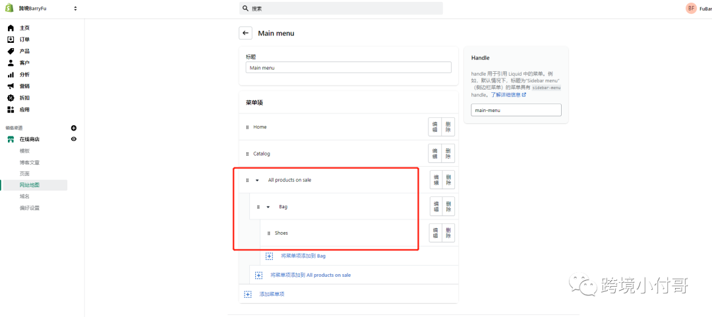Click the Home menu item name
Image resolution: width=712 pixels, height=317 pixels.
click(x=260, y=127)
